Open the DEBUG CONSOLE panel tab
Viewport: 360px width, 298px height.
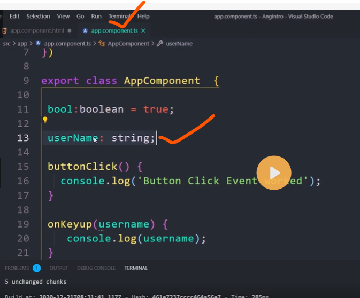point(96,268)
